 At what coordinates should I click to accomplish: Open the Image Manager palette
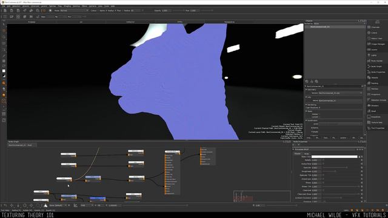coord(378,44)
